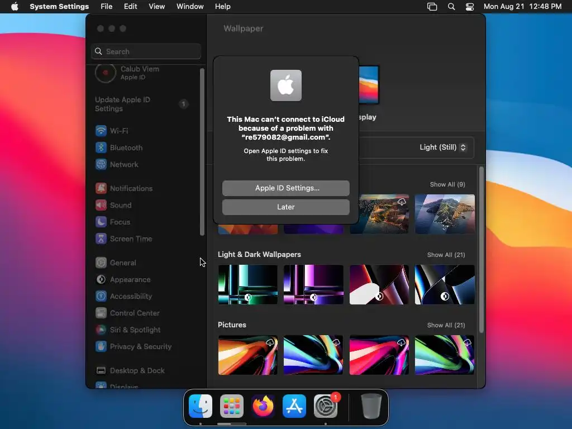Click the Bluetooth sidebar icon
572x429 pixels.
pos(101,147)
